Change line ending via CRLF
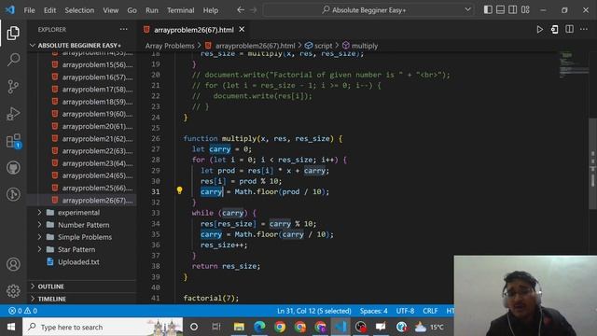 430,311
